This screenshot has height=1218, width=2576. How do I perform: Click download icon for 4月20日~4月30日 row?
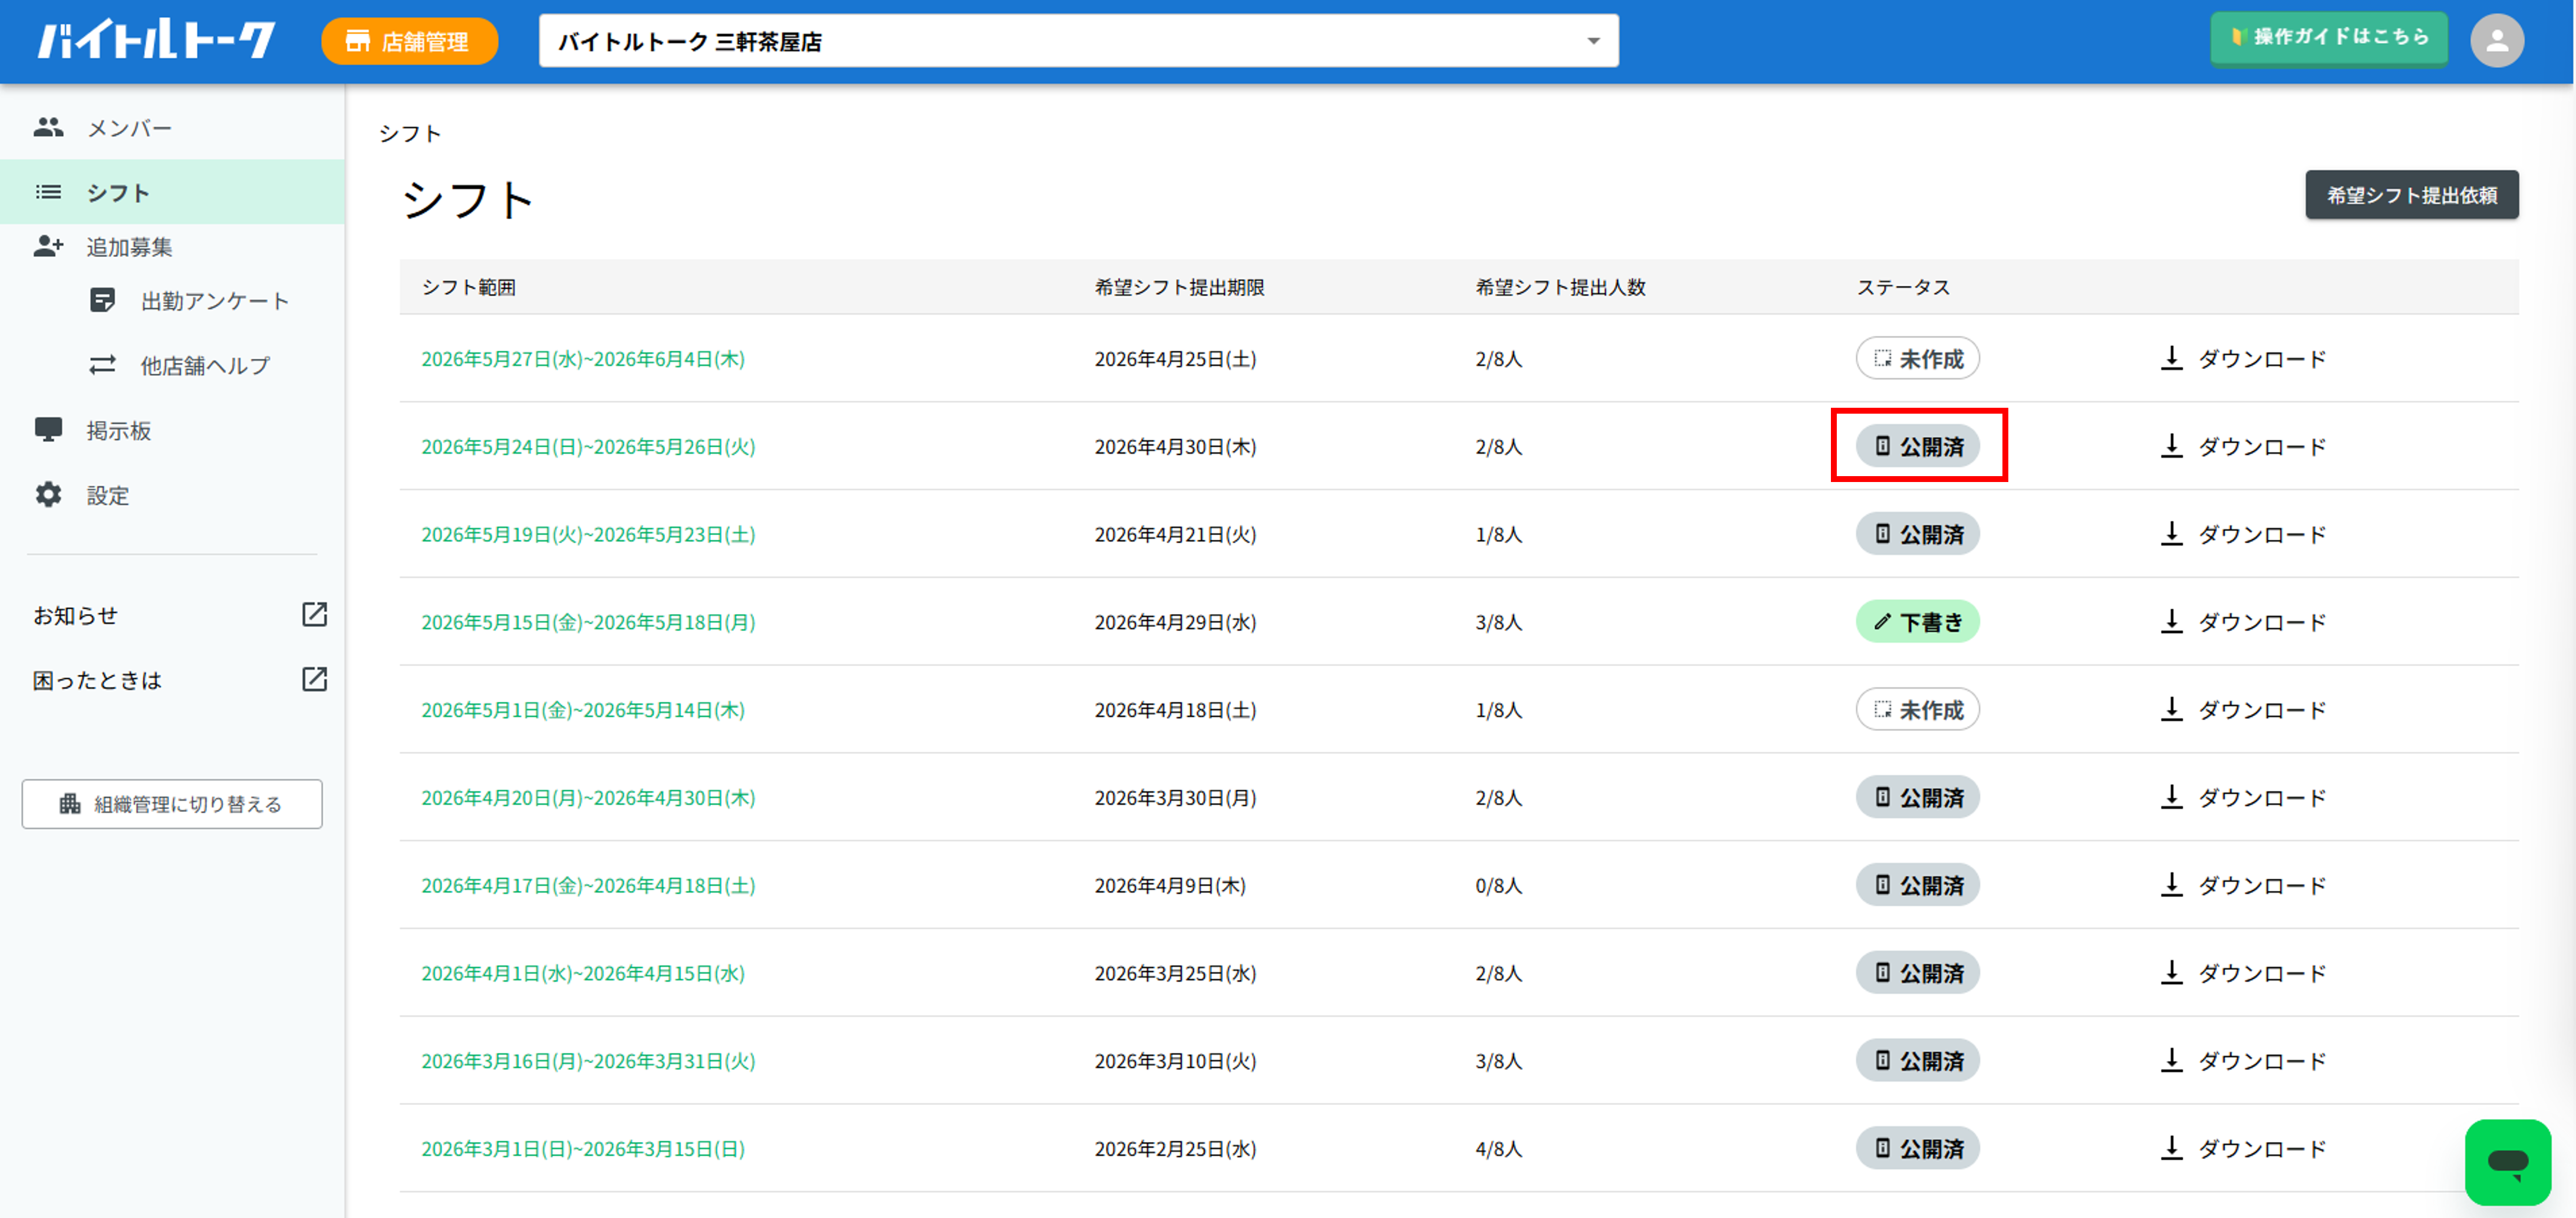(x=2171, y=797)
